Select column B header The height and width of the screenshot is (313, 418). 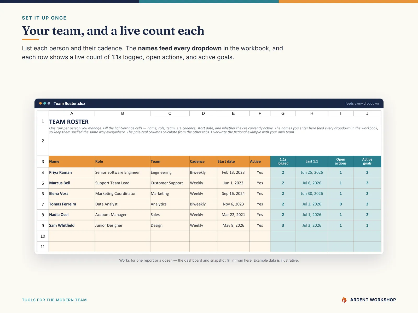(x=123, y=113)
